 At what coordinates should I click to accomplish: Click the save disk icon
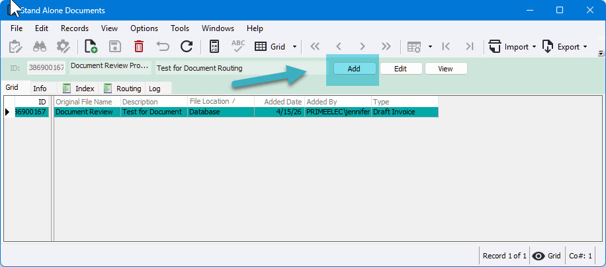[x=115, y=47]
